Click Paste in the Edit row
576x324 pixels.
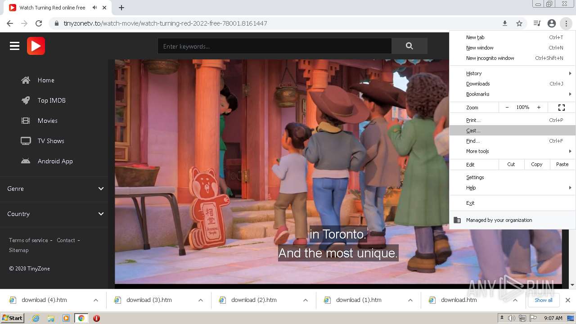562,164
